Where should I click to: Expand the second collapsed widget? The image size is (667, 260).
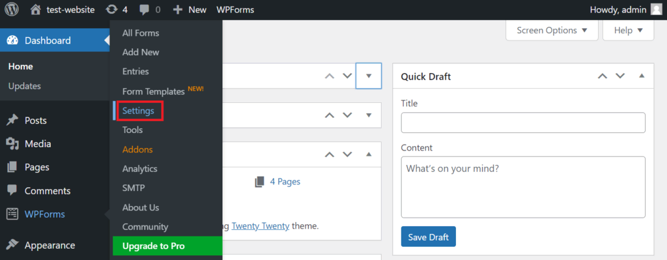tap(369, 115)
